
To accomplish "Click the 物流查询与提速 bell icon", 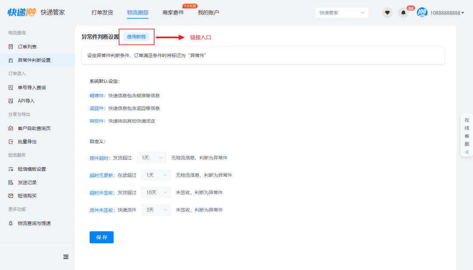I will [x=11, y=223].
